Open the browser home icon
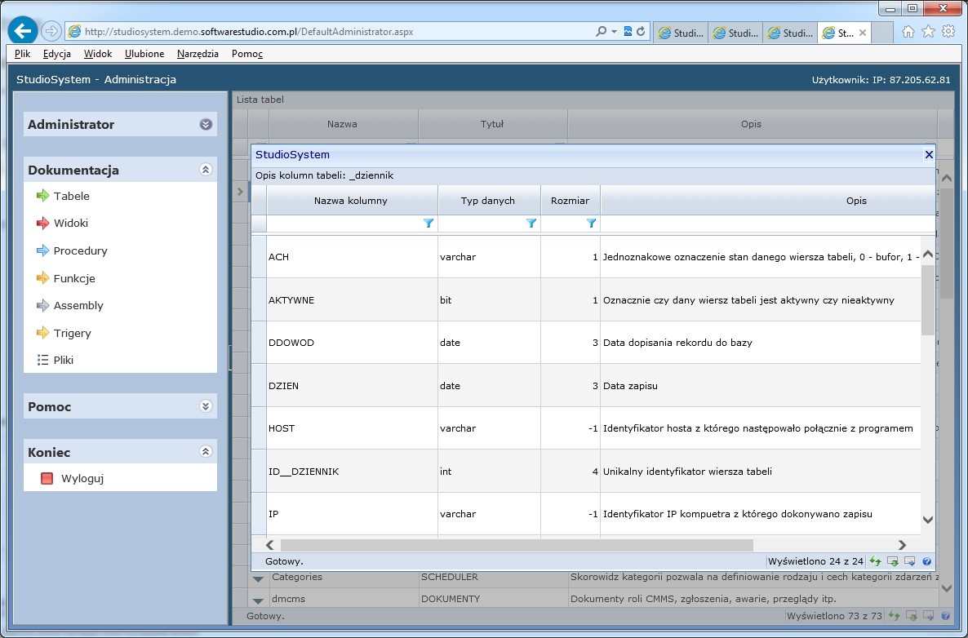This screenshot has height=638, width=968. tap(908, 32)
